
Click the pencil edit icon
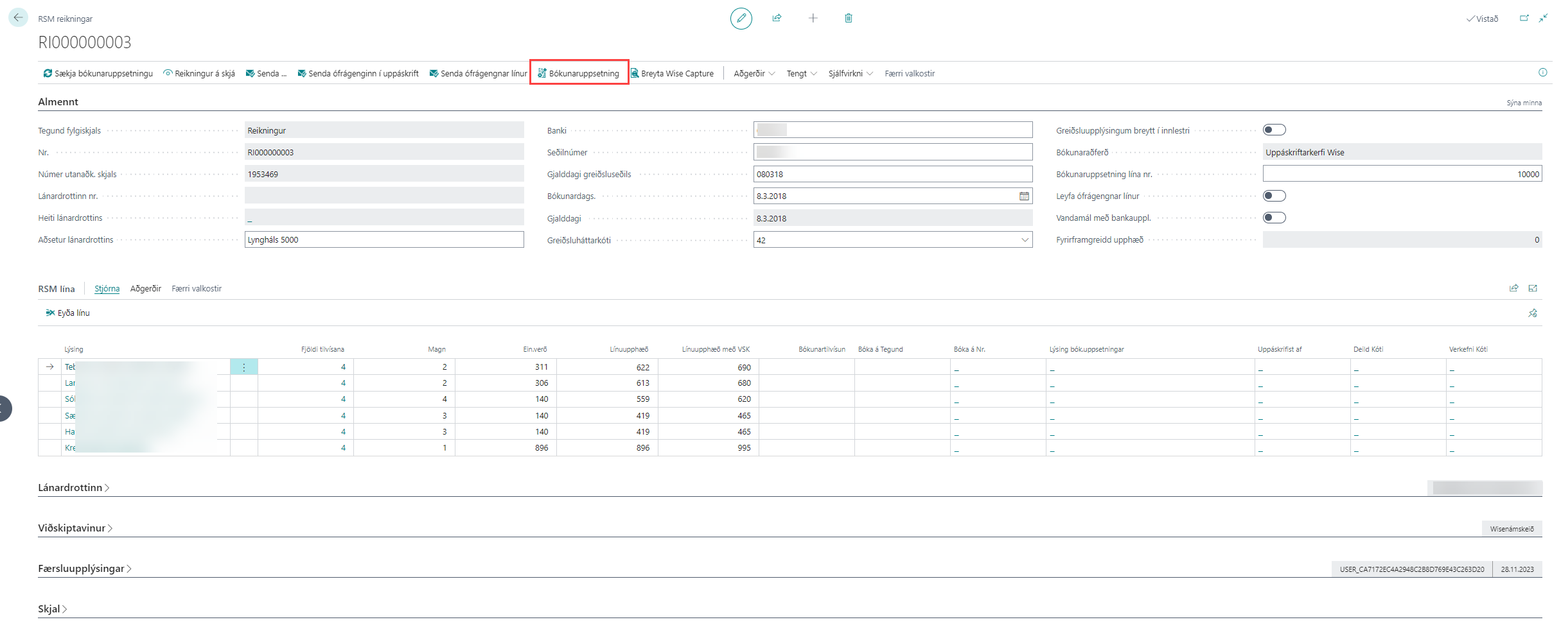point(741,19)
